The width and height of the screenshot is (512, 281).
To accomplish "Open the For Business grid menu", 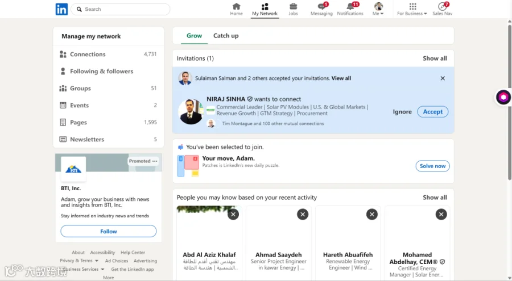I will (412, 9).
